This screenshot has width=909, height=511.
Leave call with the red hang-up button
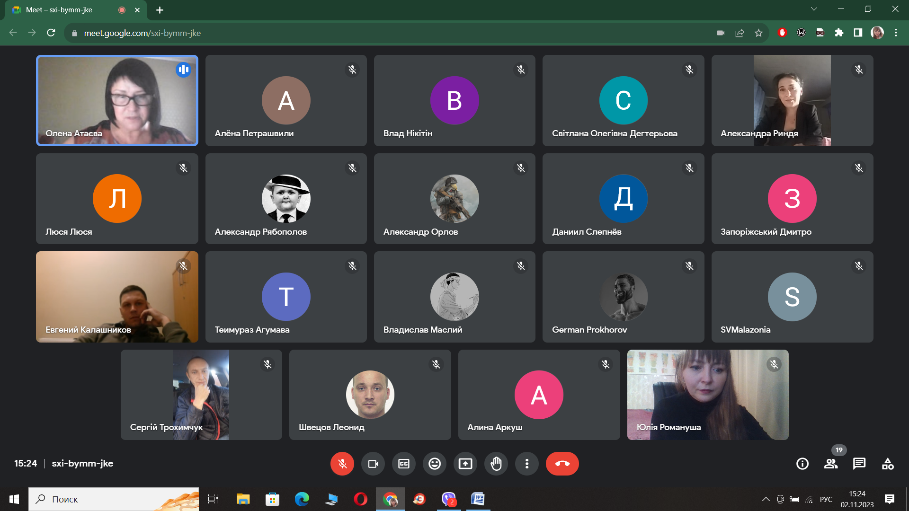click(x=562, y=464)
